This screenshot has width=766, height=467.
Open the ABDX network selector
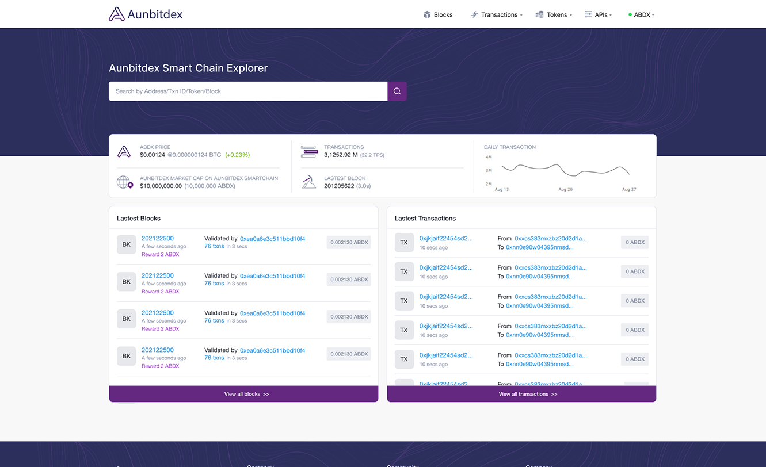(642, 15)
